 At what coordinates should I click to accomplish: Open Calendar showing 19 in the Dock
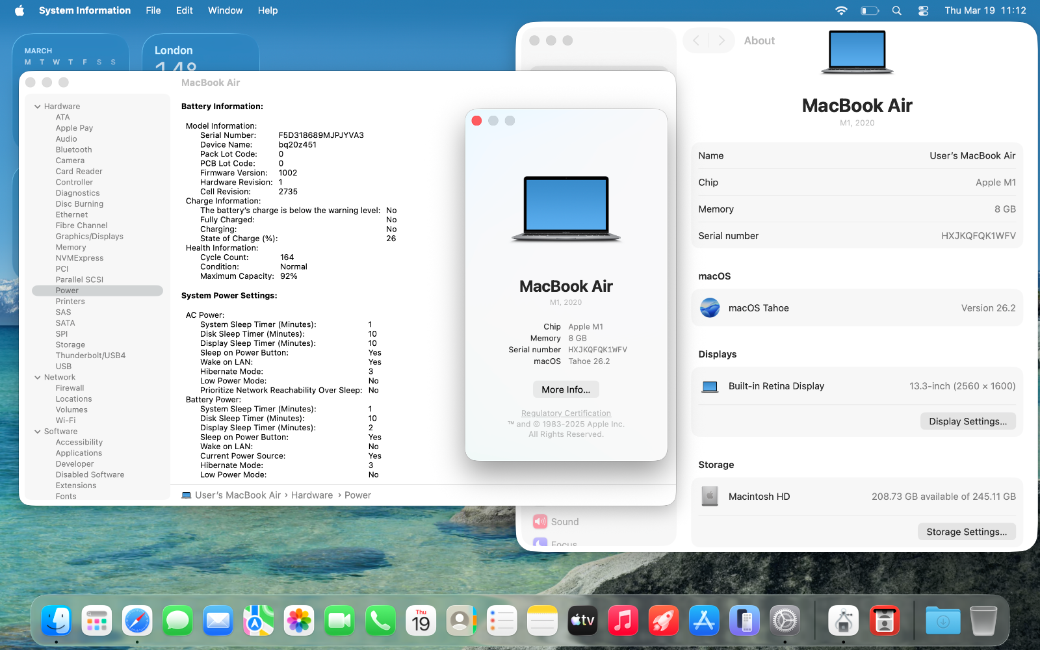[x=421, y=621]
